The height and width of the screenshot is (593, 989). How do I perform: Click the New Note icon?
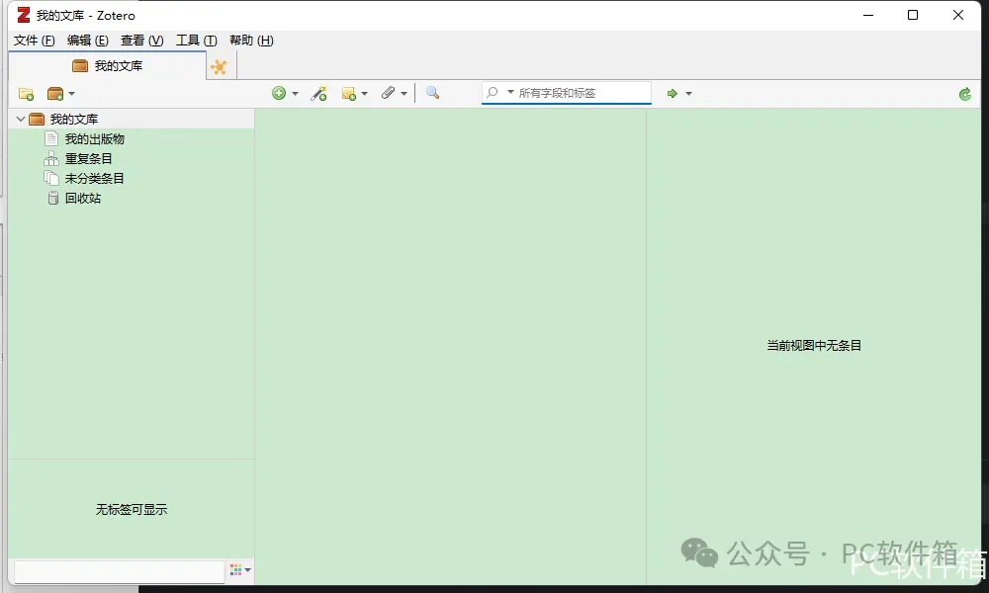[x=349, y=94]
